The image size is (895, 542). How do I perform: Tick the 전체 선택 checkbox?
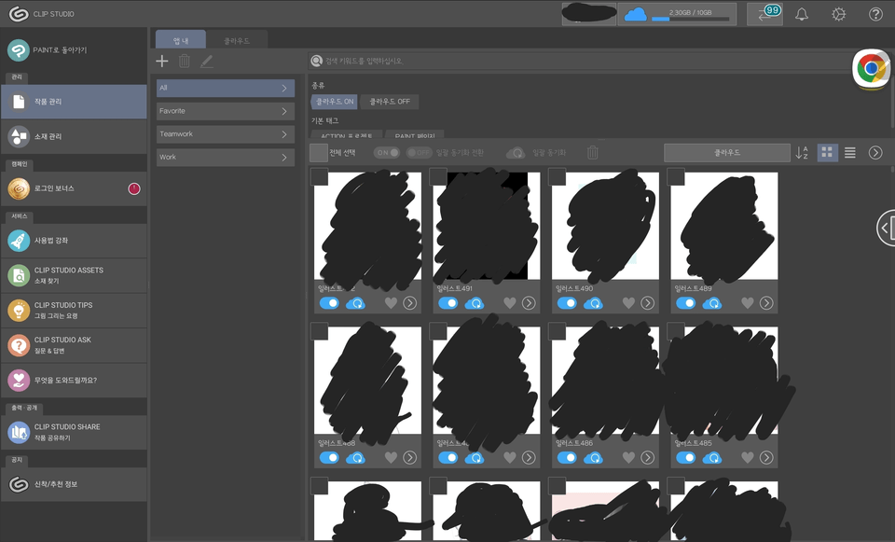[x=319, y=152]
